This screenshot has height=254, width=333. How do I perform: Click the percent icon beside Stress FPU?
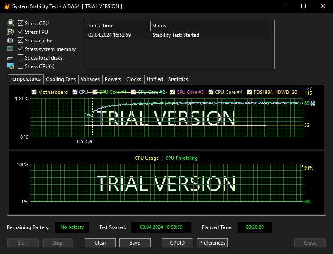tap(10, 32)
